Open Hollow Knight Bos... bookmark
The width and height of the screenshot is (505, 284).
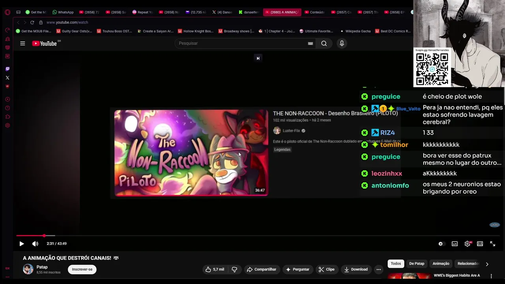coord(196,31)
